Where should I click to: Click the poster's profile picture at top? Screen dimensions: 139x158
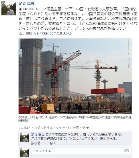tap(9, 8)
